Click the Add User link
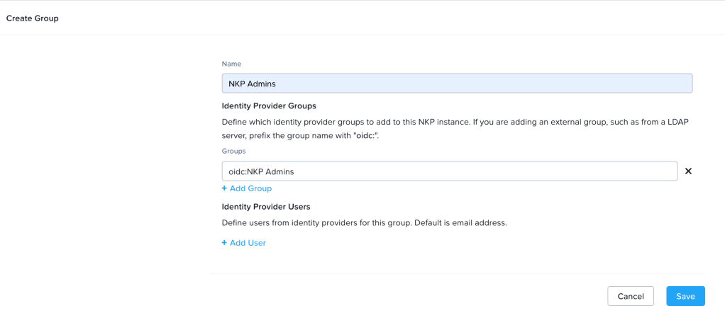Screen dimensions: 725x318 (x=248, y=243)
